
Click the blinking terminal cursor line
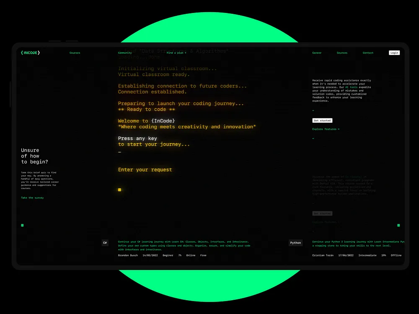[x=119, y=153]
